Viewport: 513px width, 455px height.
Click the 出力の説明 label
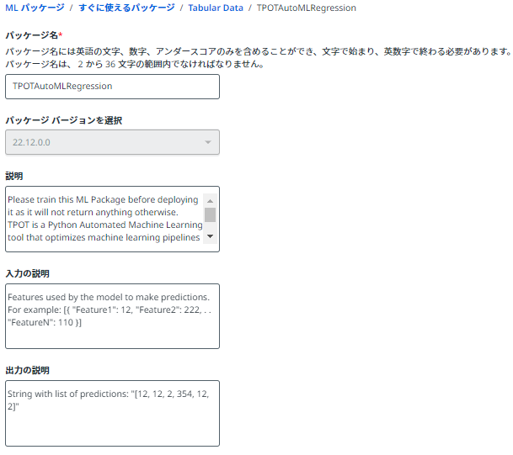tap(28, 370)
